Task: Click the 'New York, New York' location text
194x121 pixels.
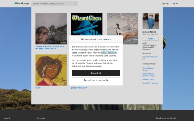Action: [x=150, y=34]
